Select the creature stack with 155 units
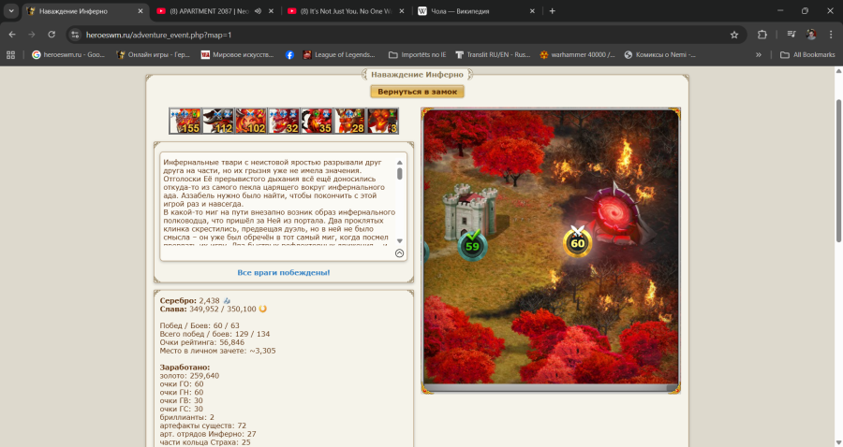843x447 pixels. [185, 121]
